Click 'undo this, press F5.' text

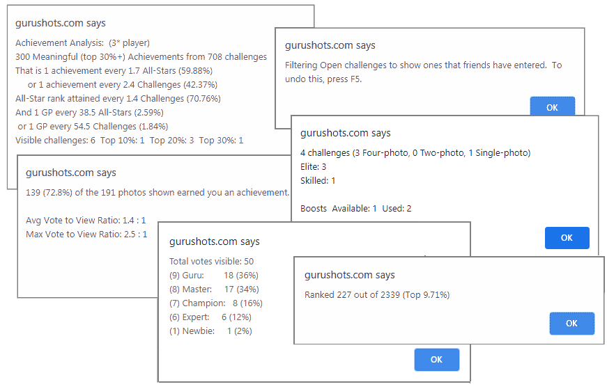tap(323, 79)
